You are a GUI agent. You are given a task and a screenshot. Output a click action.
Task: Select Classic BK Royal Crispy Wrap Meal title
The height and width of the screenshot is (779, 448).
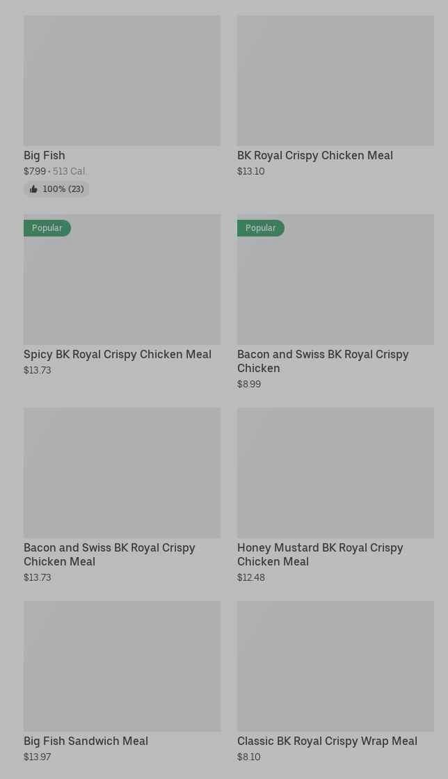[327, 741]
